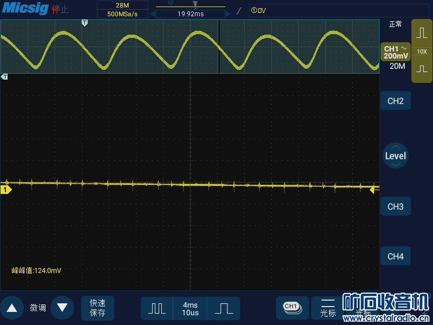
Task: Tap the fine-tune up arrow button
Action: [12, 308]
